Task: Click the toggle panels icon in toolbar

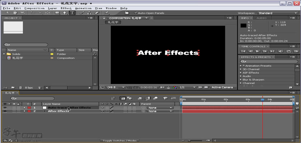Action: click(126, 13)
